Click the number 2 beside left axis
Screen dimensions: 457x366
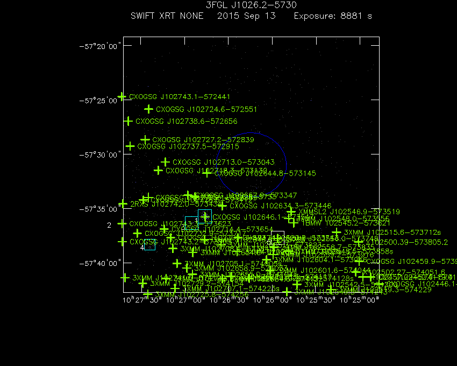tap(109, 226)
